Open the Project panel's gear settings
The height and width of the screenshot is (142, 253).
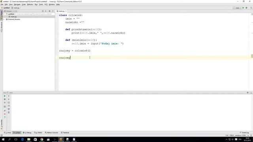click(50, 11)
